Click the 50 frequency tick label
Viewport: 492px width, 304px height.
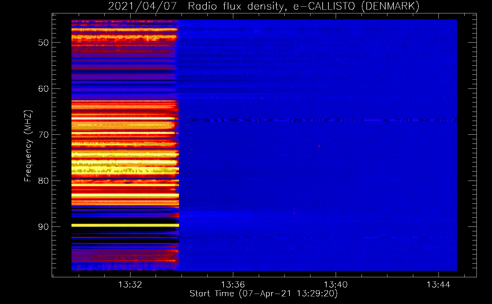pyautogui.click(x=43, y=43)
